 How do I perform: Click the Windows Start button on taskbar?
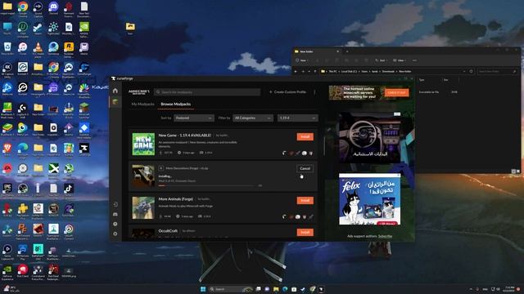203,289
